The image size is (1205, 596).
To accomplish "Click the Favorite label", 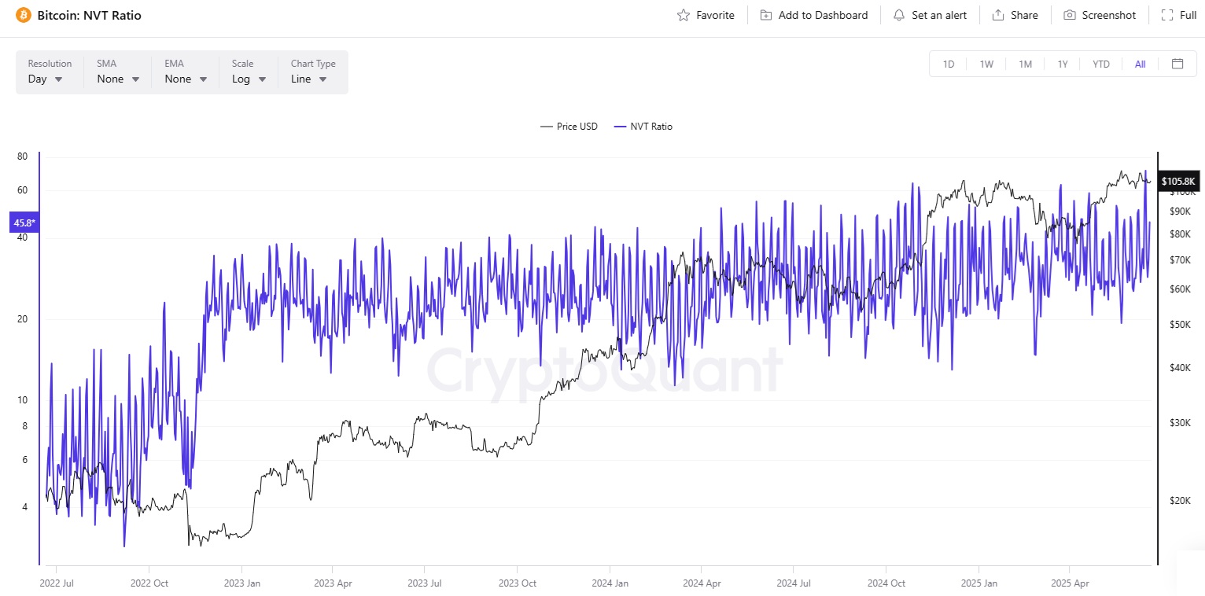I will click(x=715, y=15).
